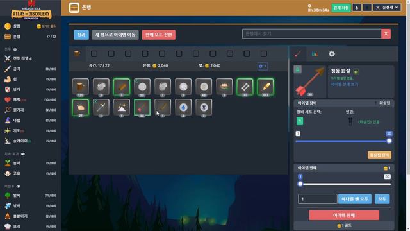Open the 은행 bank entry in sidebar
The image size is (410, 231).
click(x=30, y=37)
